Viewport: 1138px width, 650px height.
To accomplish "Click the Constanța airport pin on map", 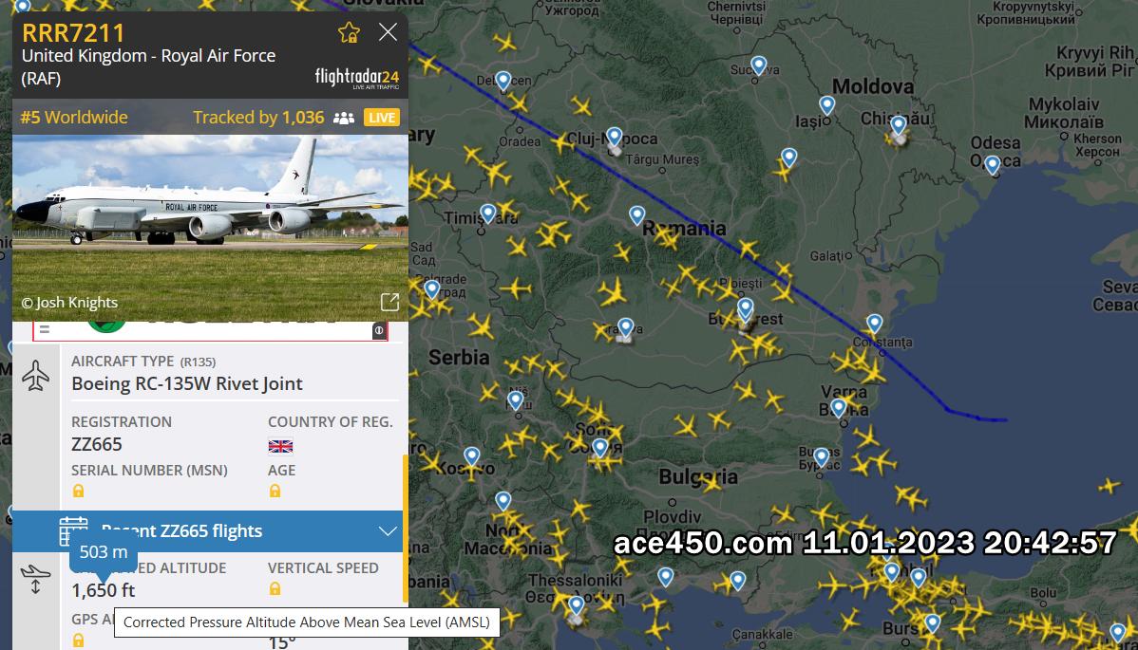I will pyautogui.click(x=875, y=324).
